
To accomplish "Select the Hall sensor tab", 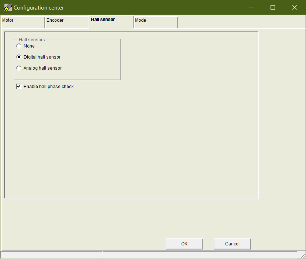I will pos(111,21).
